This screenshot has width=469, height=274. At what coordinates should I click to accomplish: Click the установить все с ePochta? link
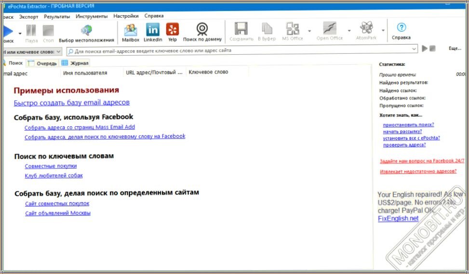pyautogui.click(x=412, y=138)
